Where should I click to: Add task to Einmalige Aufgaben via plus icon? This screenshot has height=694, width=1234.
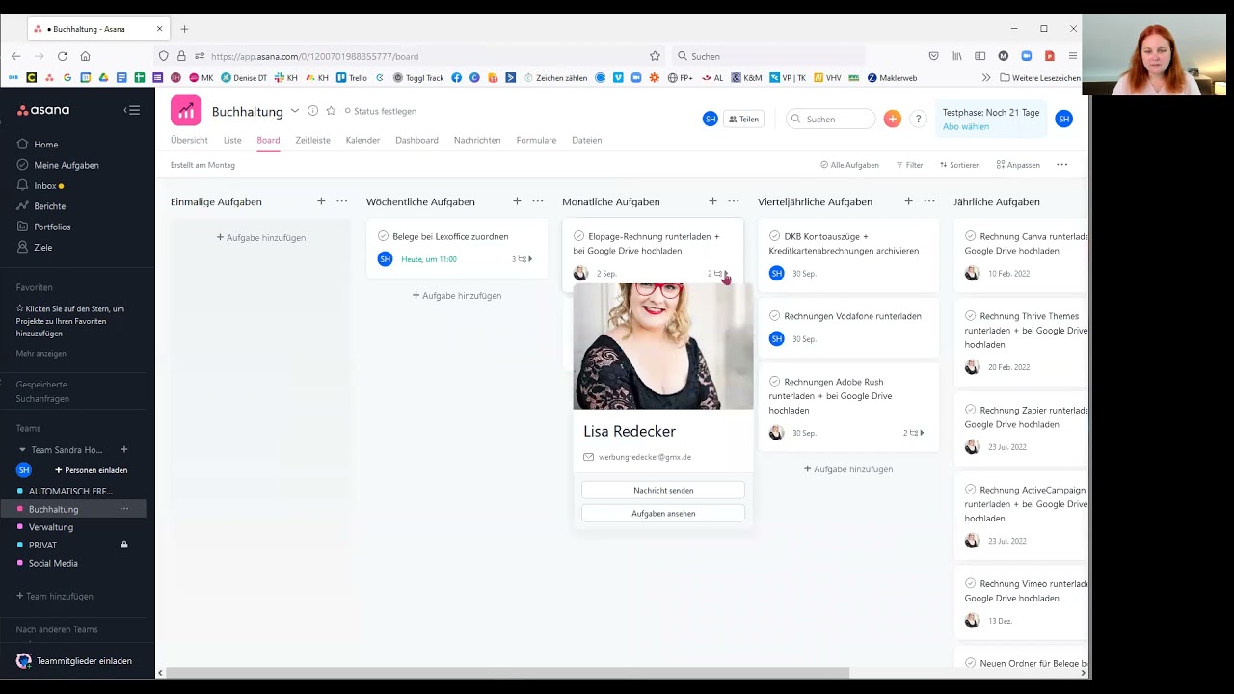pos(321,201)
